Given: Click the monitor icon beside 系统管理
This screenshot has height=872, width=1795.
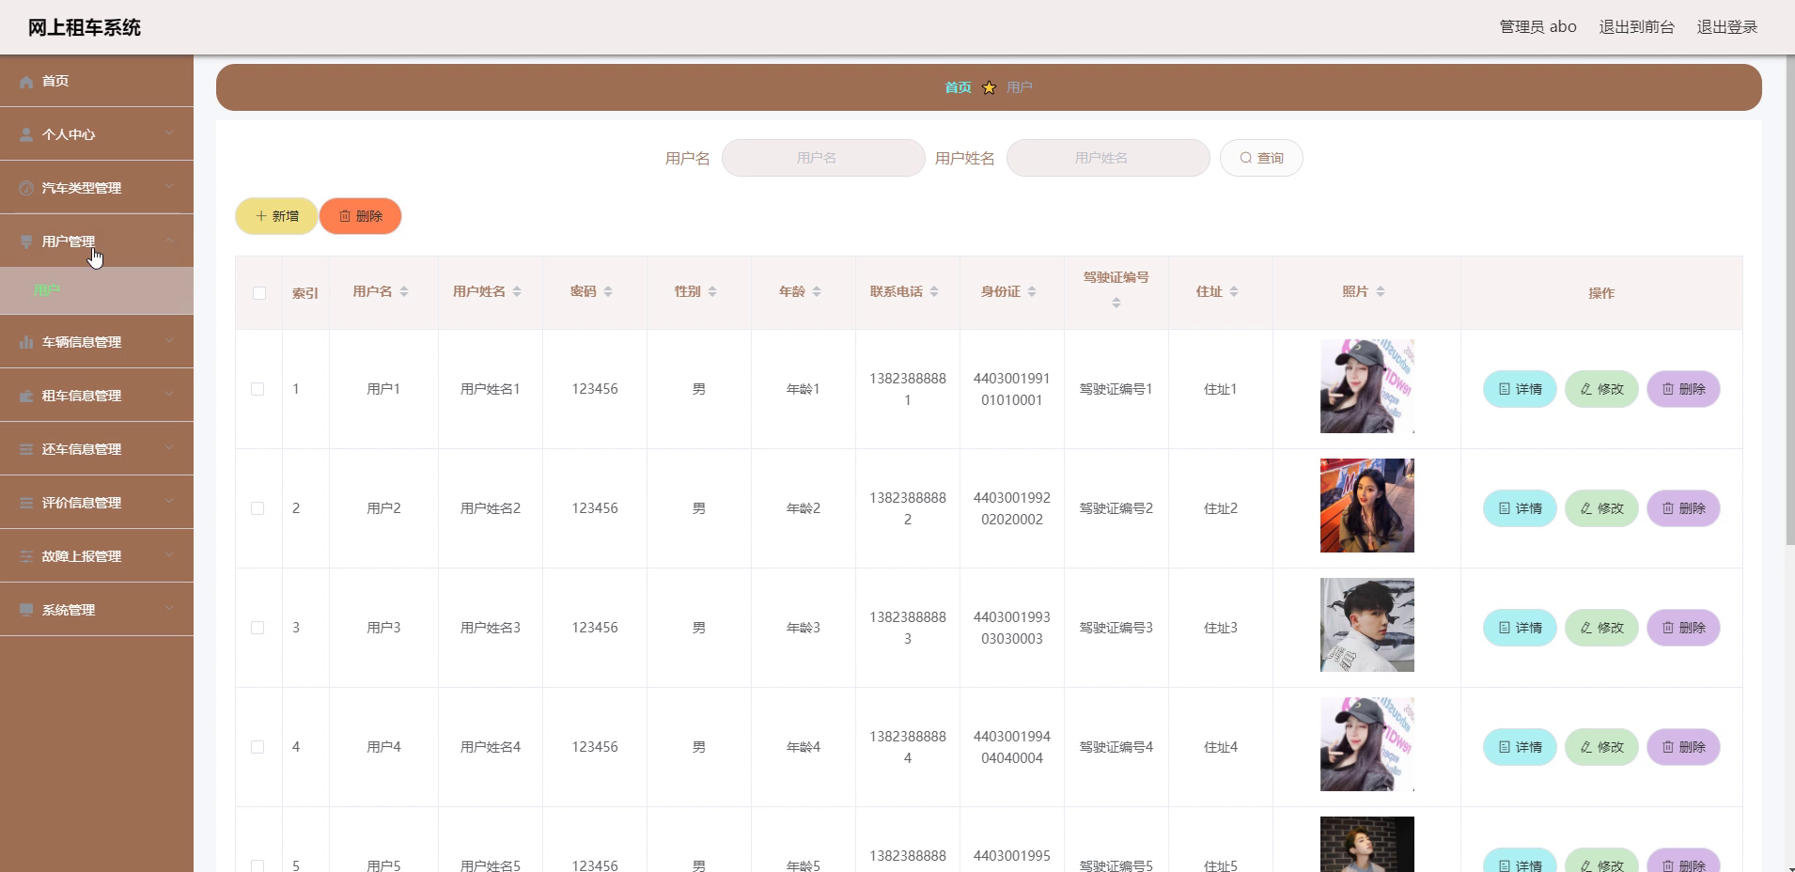Looking at the screenshot, I should tap(26, 611).
